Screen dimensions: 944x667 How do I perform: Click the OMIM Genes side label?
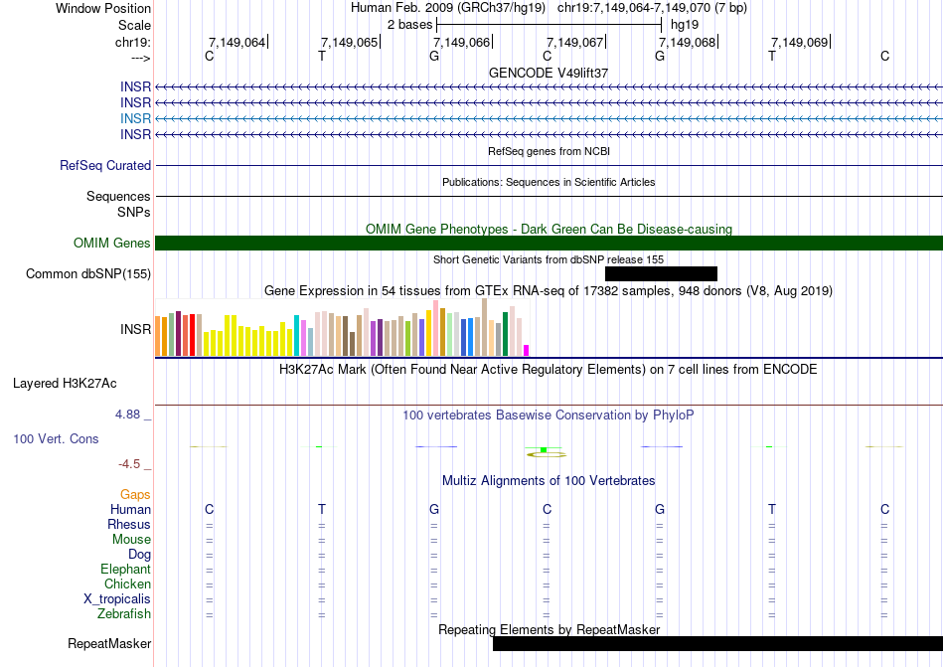pos(111,244)
